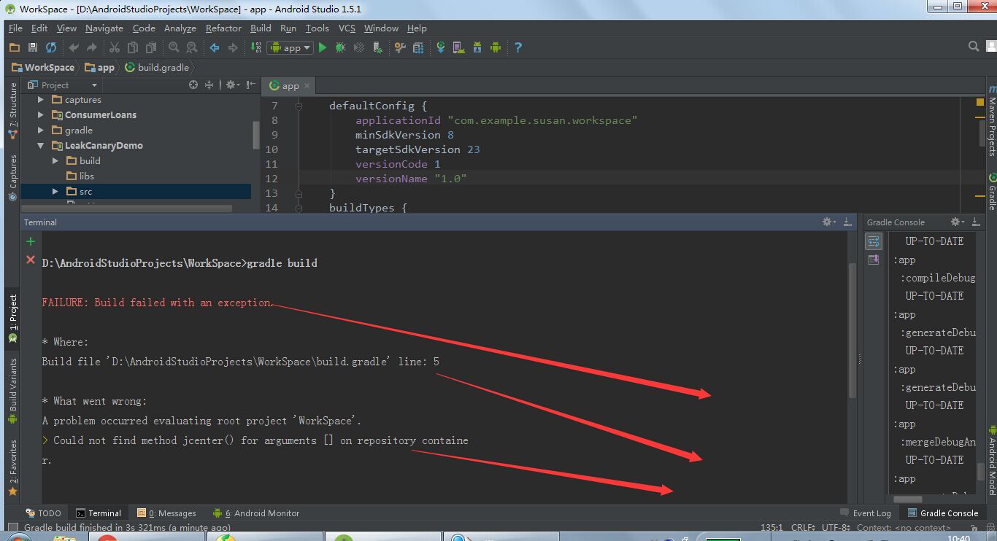Open the TODO tool window
This screenshot has height=541, width=997.
click(x=44, y=513)
